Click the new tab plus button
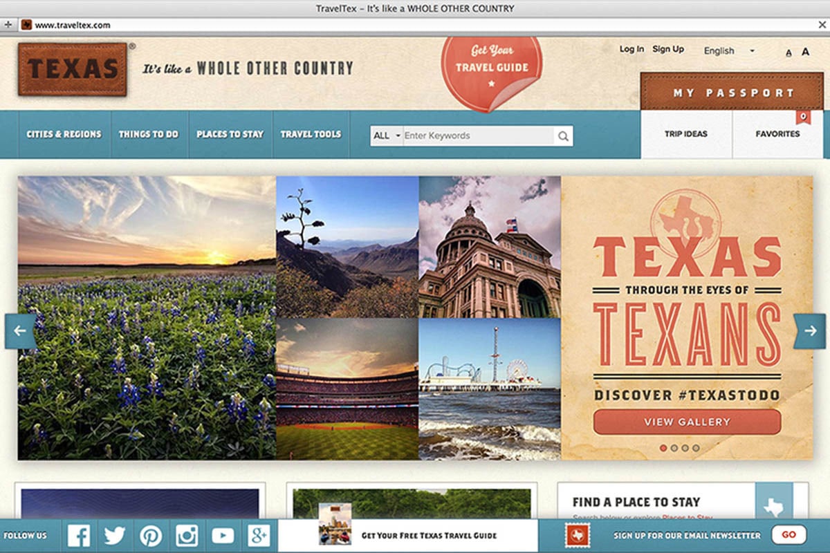 click(x=8, y=24)
